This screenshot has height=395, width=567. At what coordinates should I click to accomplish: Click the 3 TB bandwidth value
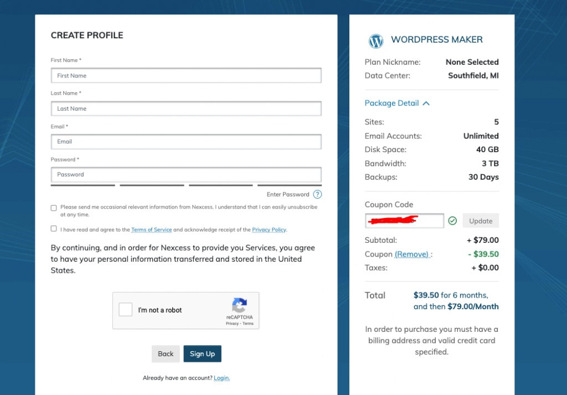(x=491, y=163)
